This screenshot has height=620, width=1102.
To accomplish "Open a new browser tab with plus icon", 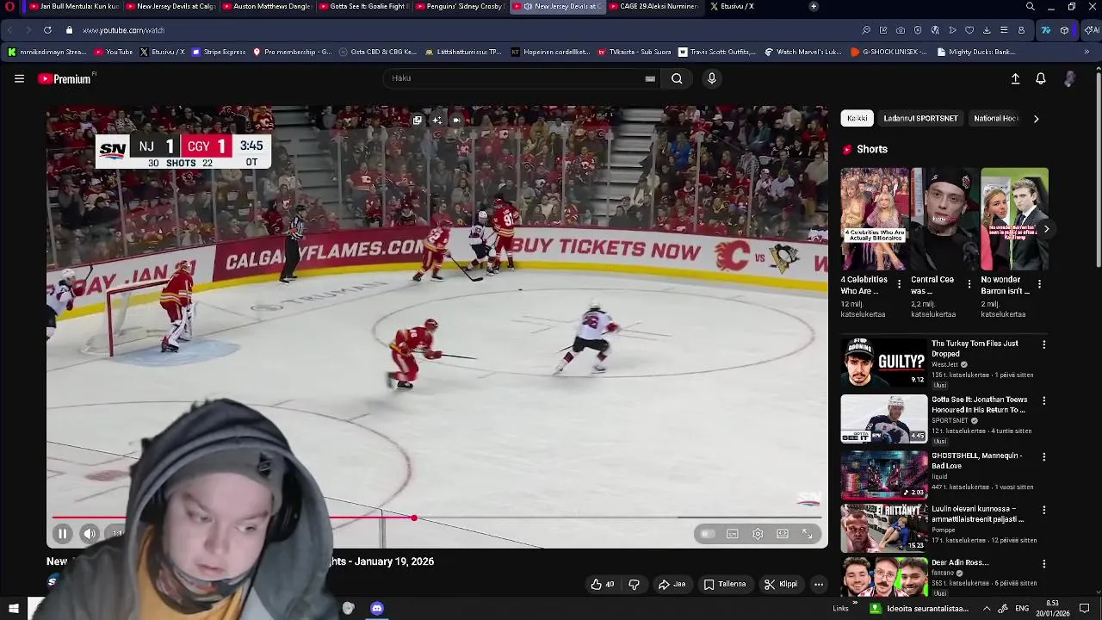I will (x=814, y=6).
